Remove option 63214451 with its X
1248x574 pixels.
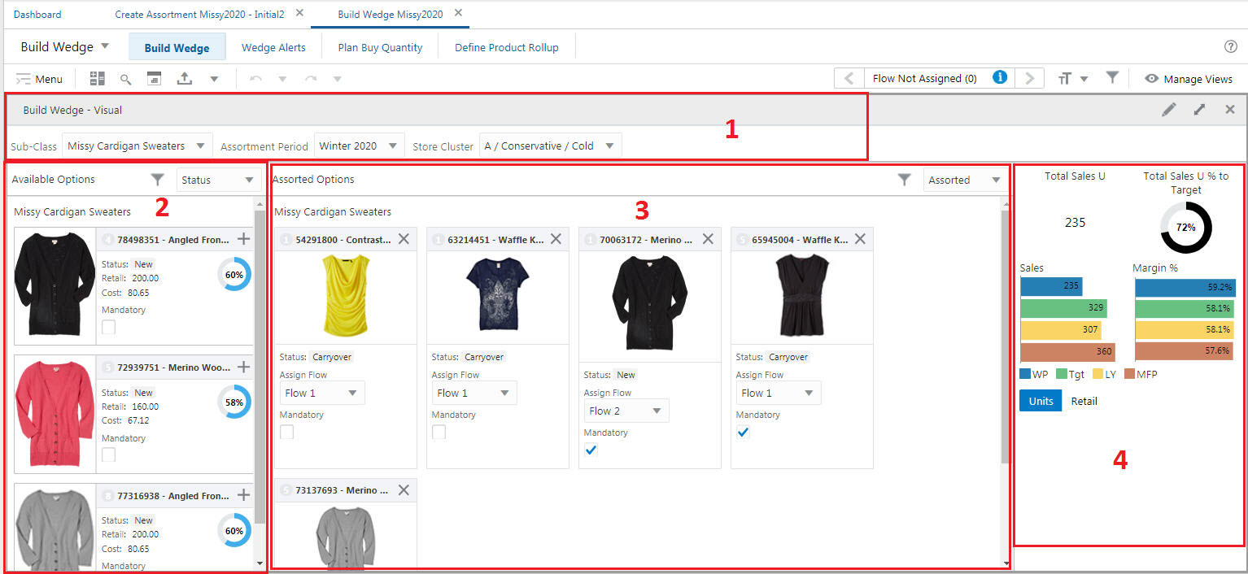[556, 238]
